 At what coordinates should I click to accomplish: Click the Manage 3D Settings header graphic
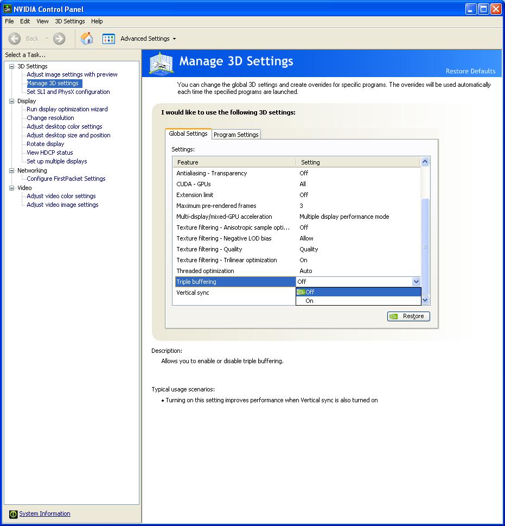pos(161,64)
